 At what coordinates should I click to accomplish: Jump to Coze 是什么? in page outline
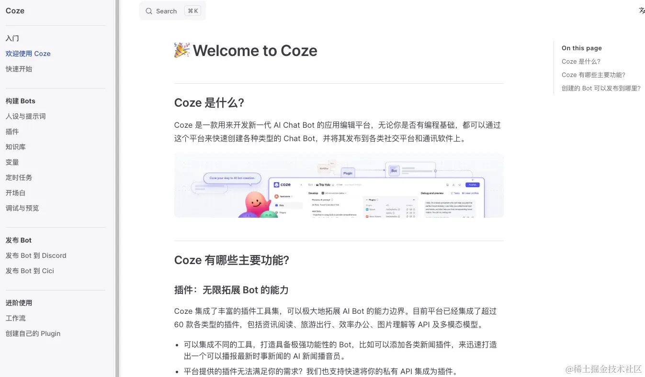click(581, 61)
